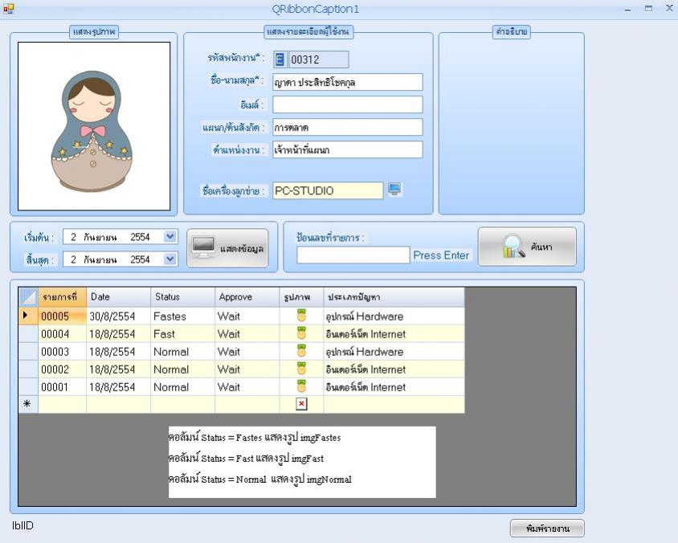Click the 18/8/2554 date cell in row 00002
678x543 pixels.
(118, 369)
